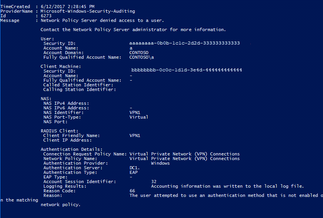Click the Client Machine Security ID starting bbbbbbbb
The image size is (323, 218).
(x=186, y=70)
